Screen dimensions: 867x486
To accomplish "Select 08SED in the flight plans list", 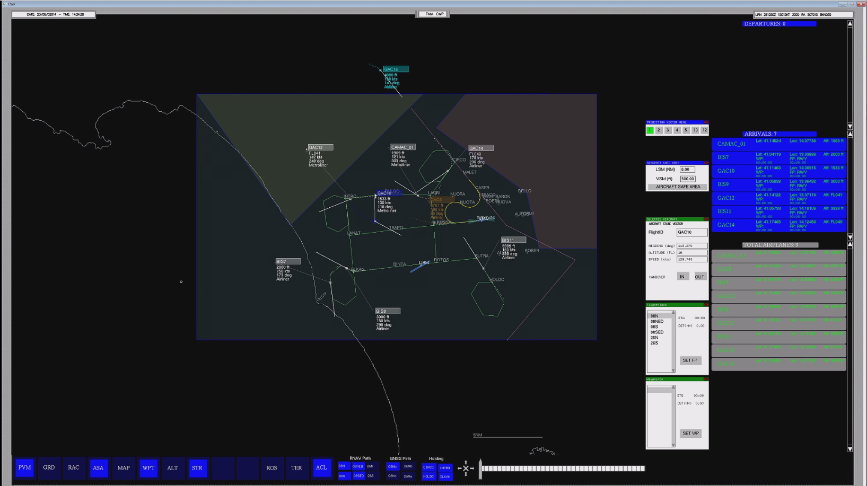I will click(657, 332).
